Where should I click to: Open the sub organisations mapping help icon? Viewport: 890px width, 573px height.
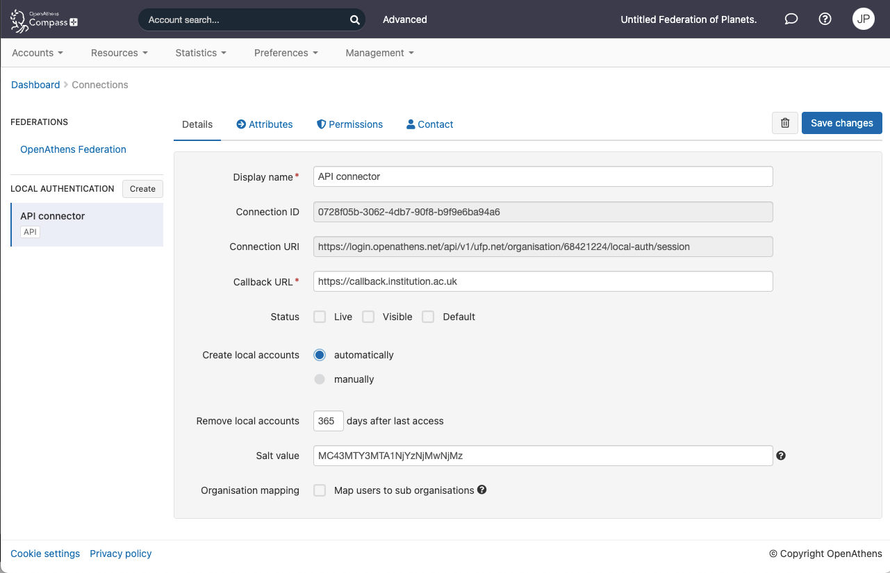point(481,490)
